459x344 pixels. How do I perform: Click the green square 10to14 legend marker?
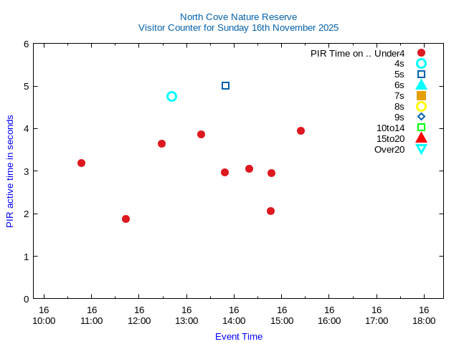pos(421,128)
